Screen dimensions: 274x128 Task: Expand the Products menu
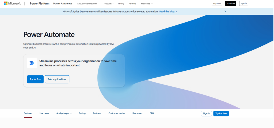pos(109,4)
